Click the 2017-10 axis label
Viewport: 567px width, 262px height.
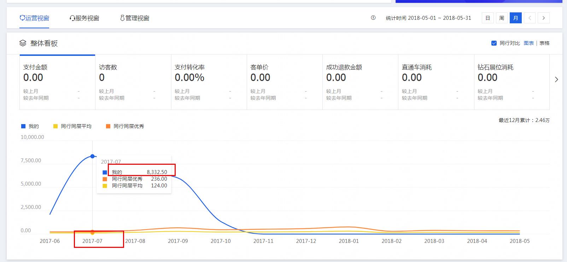[221, 241]
